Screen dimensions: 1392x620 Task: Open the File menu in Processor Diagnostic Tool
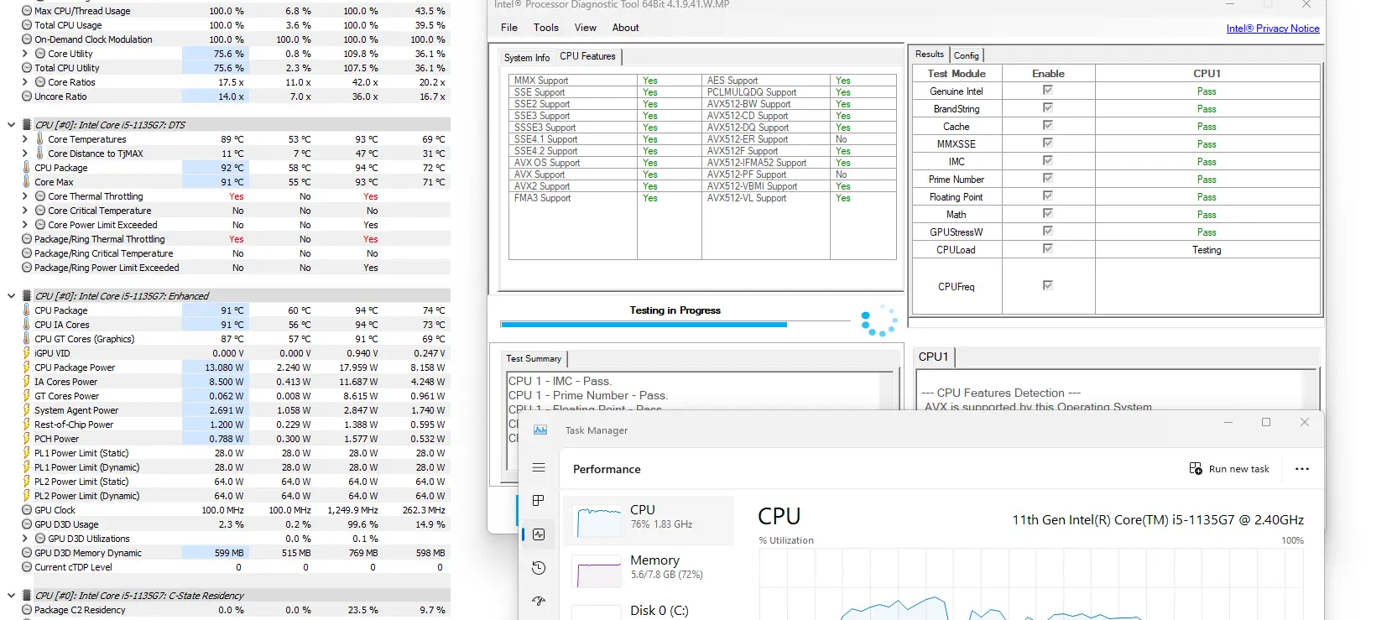tap(509, 28)
